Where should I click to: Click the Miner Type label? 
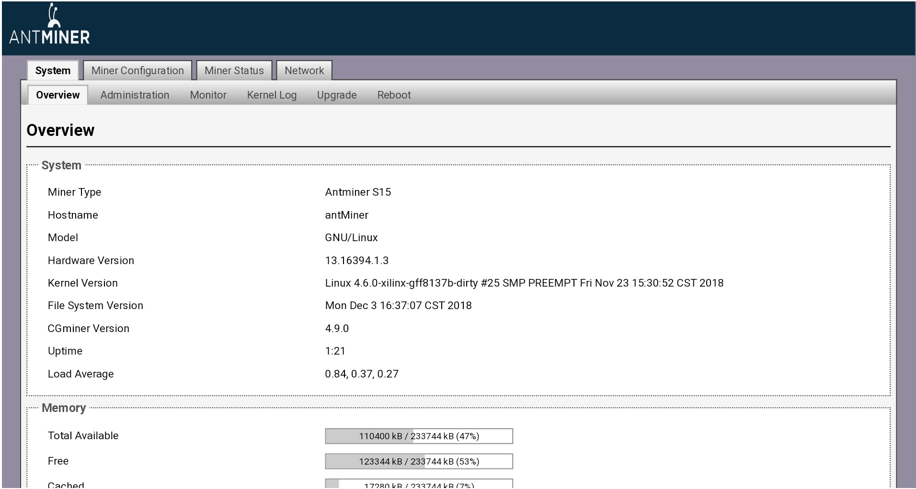point(74,192)
